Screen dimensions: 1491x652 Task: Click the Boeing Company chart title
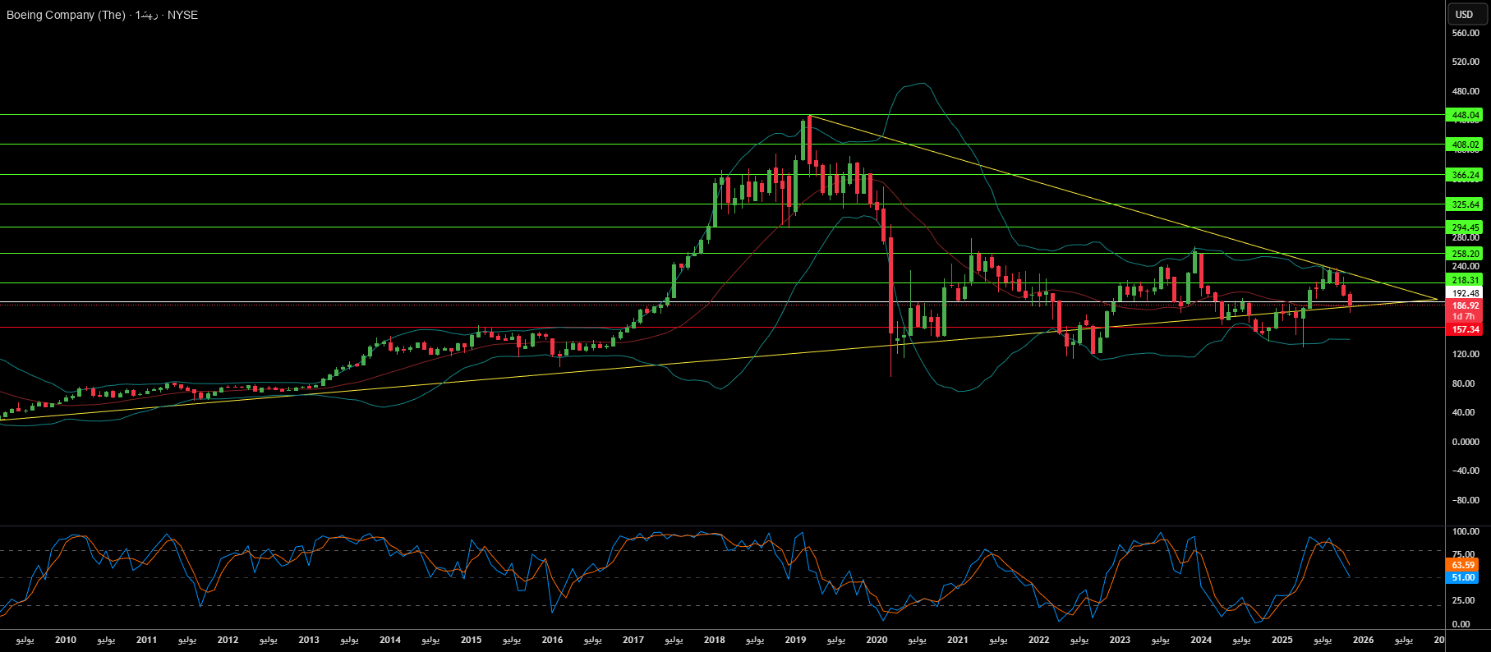(102, 15)
